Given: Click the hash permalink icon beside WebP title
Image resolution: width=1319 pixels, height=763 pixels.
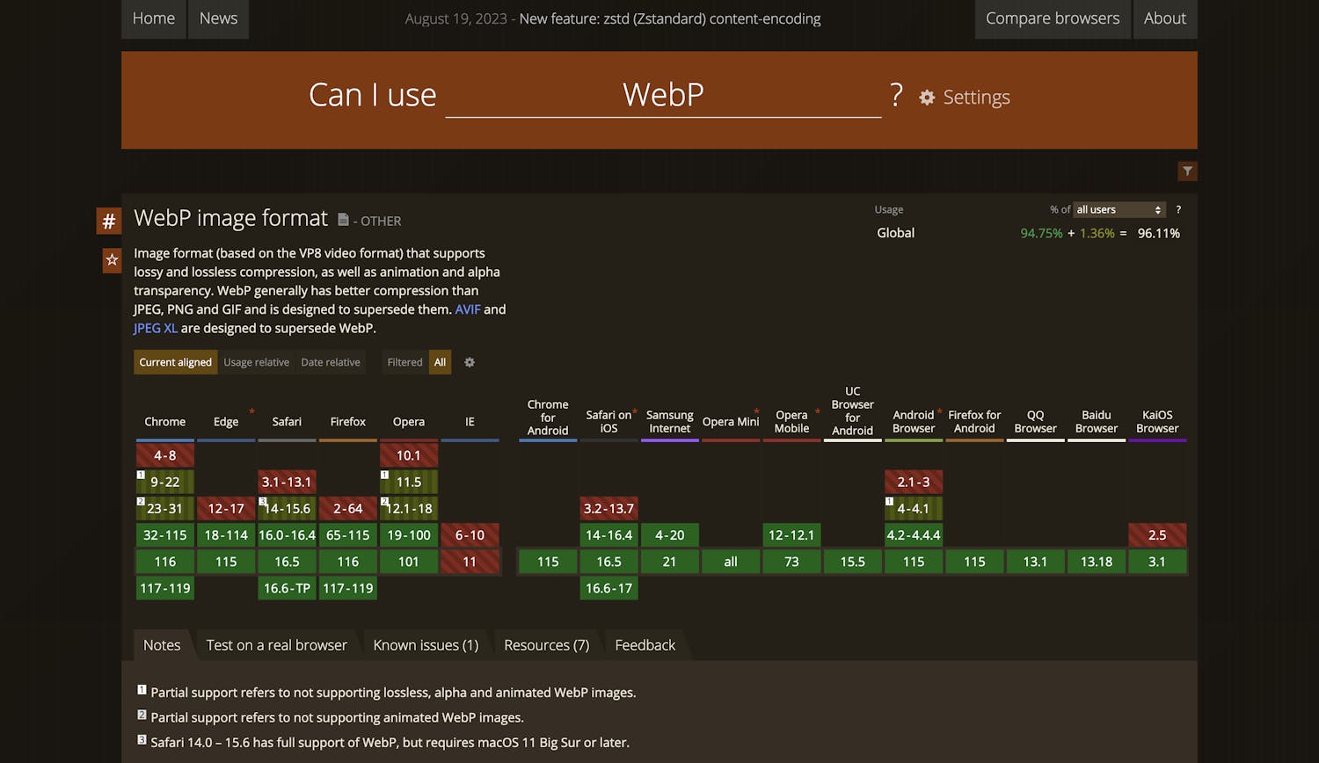Looking at the screenshot, I should coord(109,221).
